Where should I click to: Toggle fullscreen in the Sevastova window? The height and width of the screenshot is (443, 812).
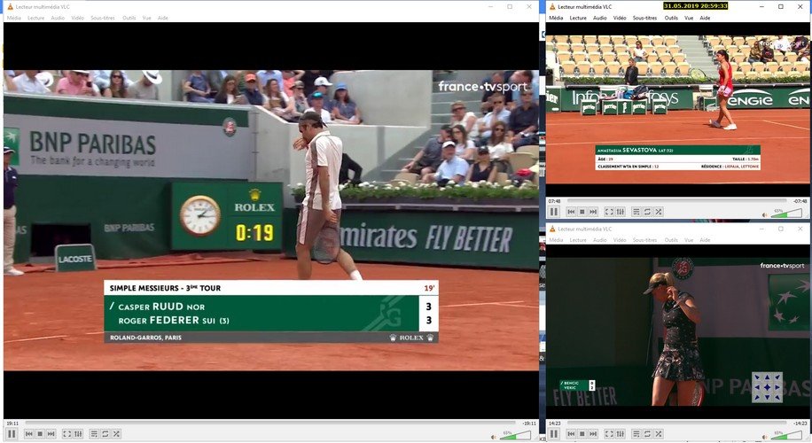609,211
